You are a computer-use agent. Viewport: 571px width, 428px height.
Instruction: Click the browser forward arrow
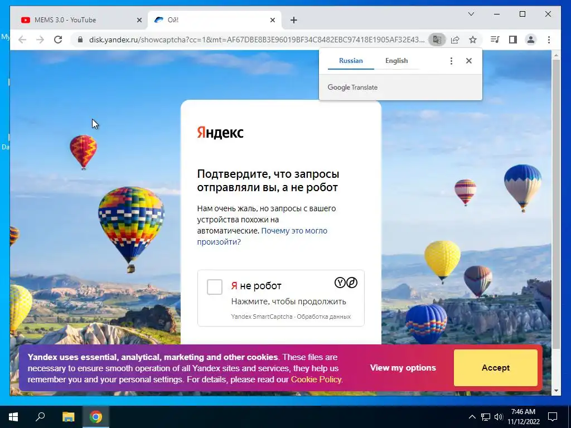[x=40, y=40]
